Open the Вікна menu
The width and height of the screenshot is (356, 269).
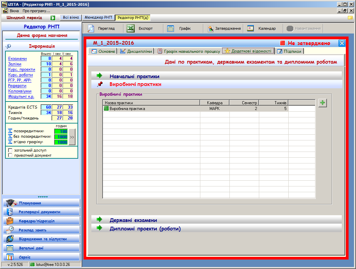tap(14, 11)
